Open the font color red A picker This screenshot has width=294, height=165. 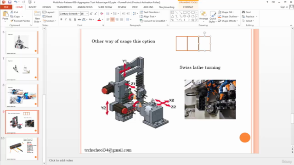click(x=99, y=19)
